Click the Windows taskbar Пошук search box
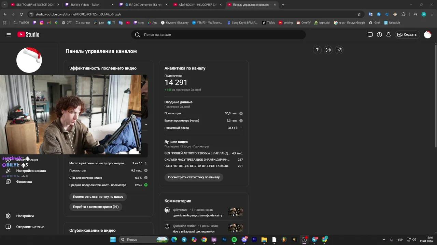437x245 pixels. tap(143, 240)
